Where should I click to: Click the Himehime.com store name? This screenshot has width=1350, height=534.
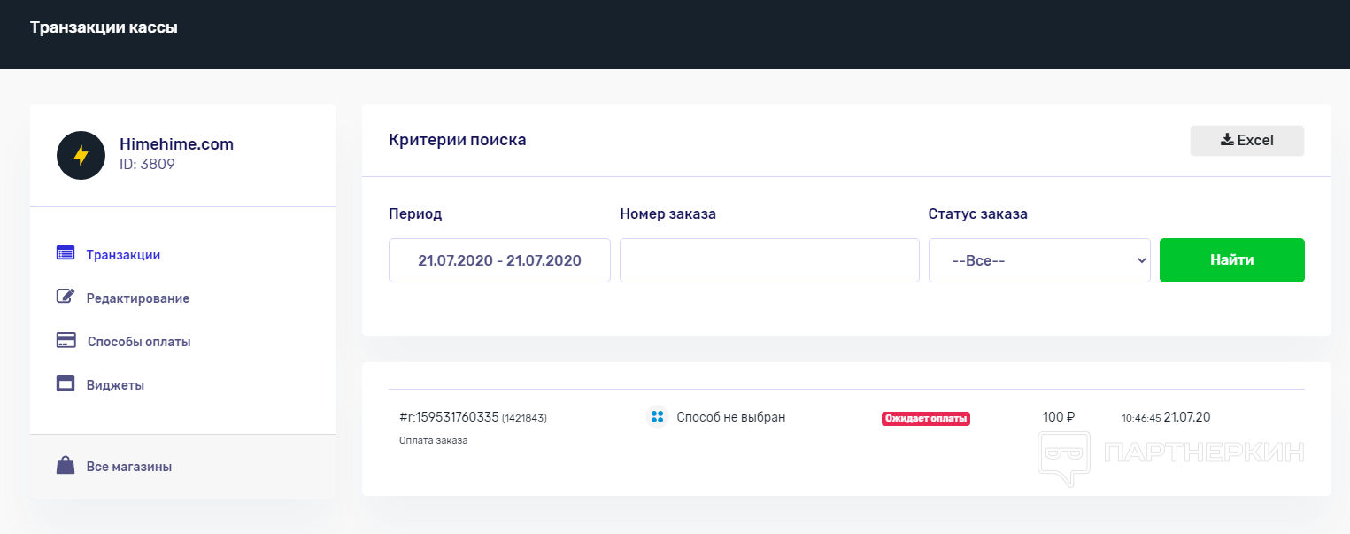(176, 144)
